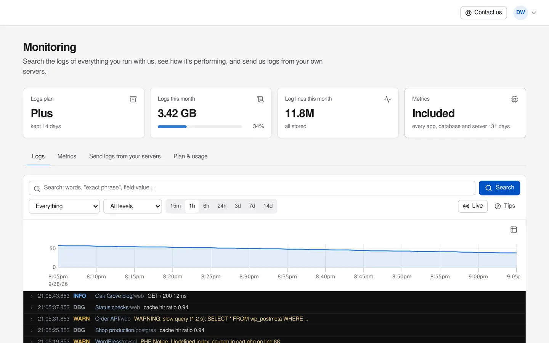Expand the 21:05:37.853 DBG log row
This screenshot has height=343, width=549.
click(x=31, y=308)
